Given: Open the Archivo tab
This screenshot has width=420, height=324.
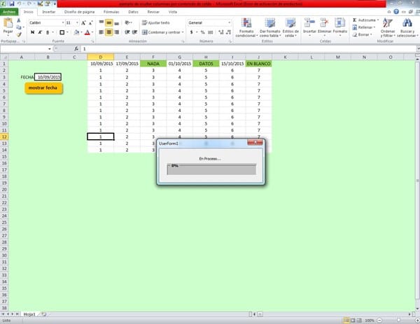Looking at the screenshot, I should [9, 12].
